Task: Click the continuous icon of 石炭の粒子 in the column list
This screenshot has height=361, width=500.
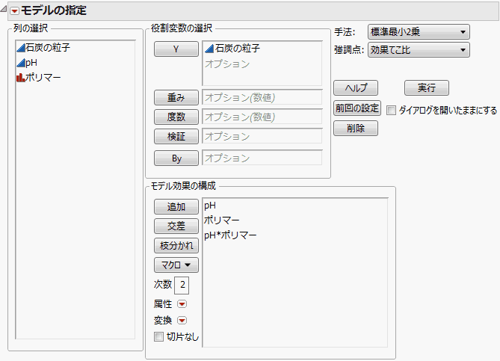Action: click(21, 48)
